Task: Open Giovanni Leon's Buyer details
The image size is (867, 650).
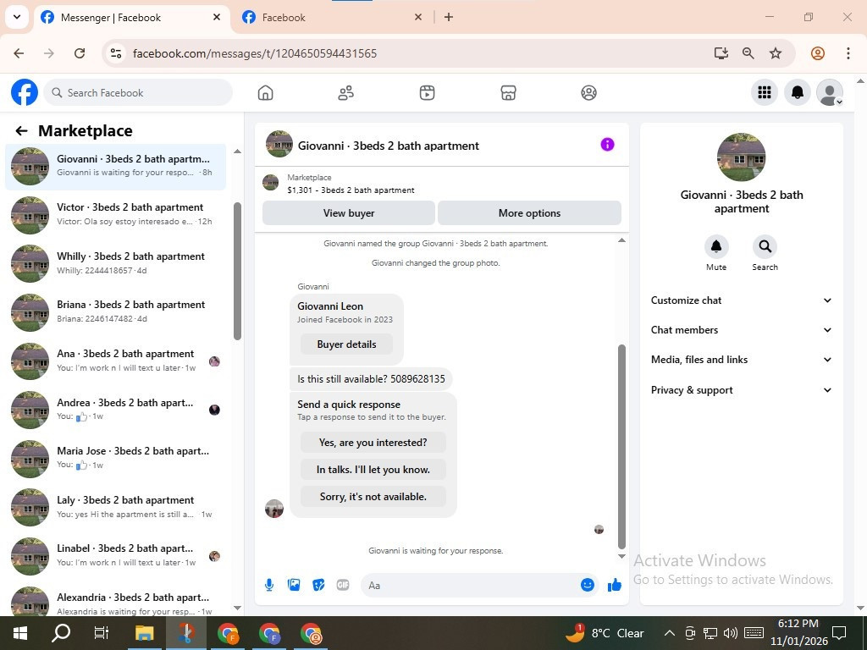Action: point(346,344)
